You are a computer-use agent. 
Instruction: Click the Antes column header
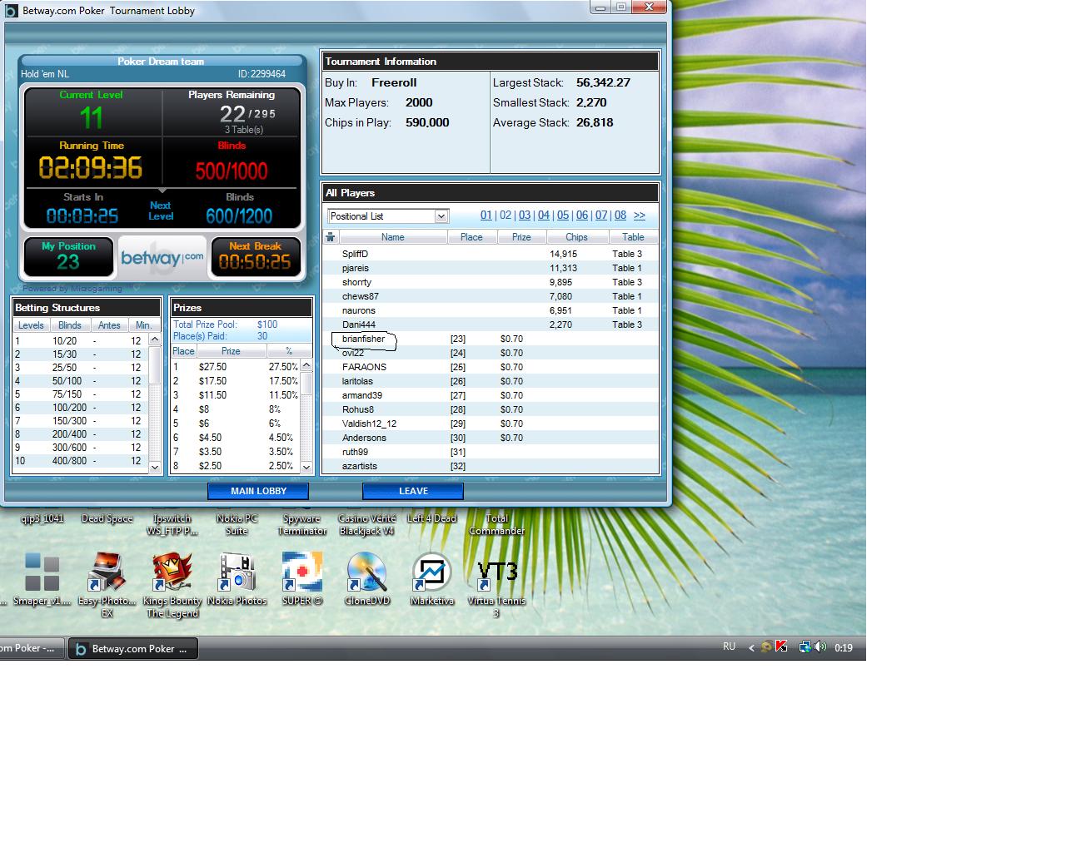[109, 325]
